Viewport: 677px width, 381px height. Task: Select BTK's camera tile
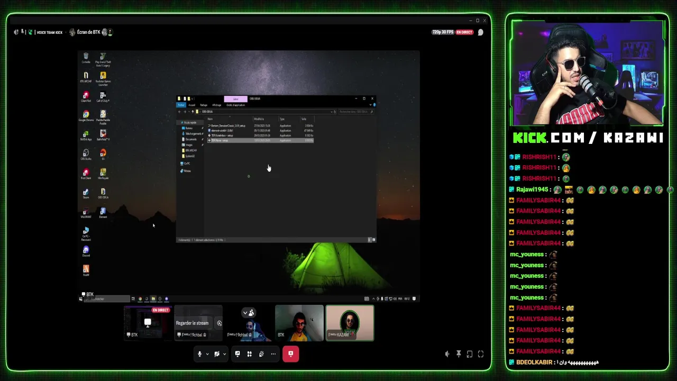[299, 323]
